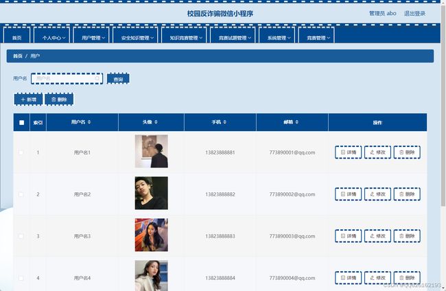Select email 773890004@qq.com
446x291 pixels.
pos(292,278)
